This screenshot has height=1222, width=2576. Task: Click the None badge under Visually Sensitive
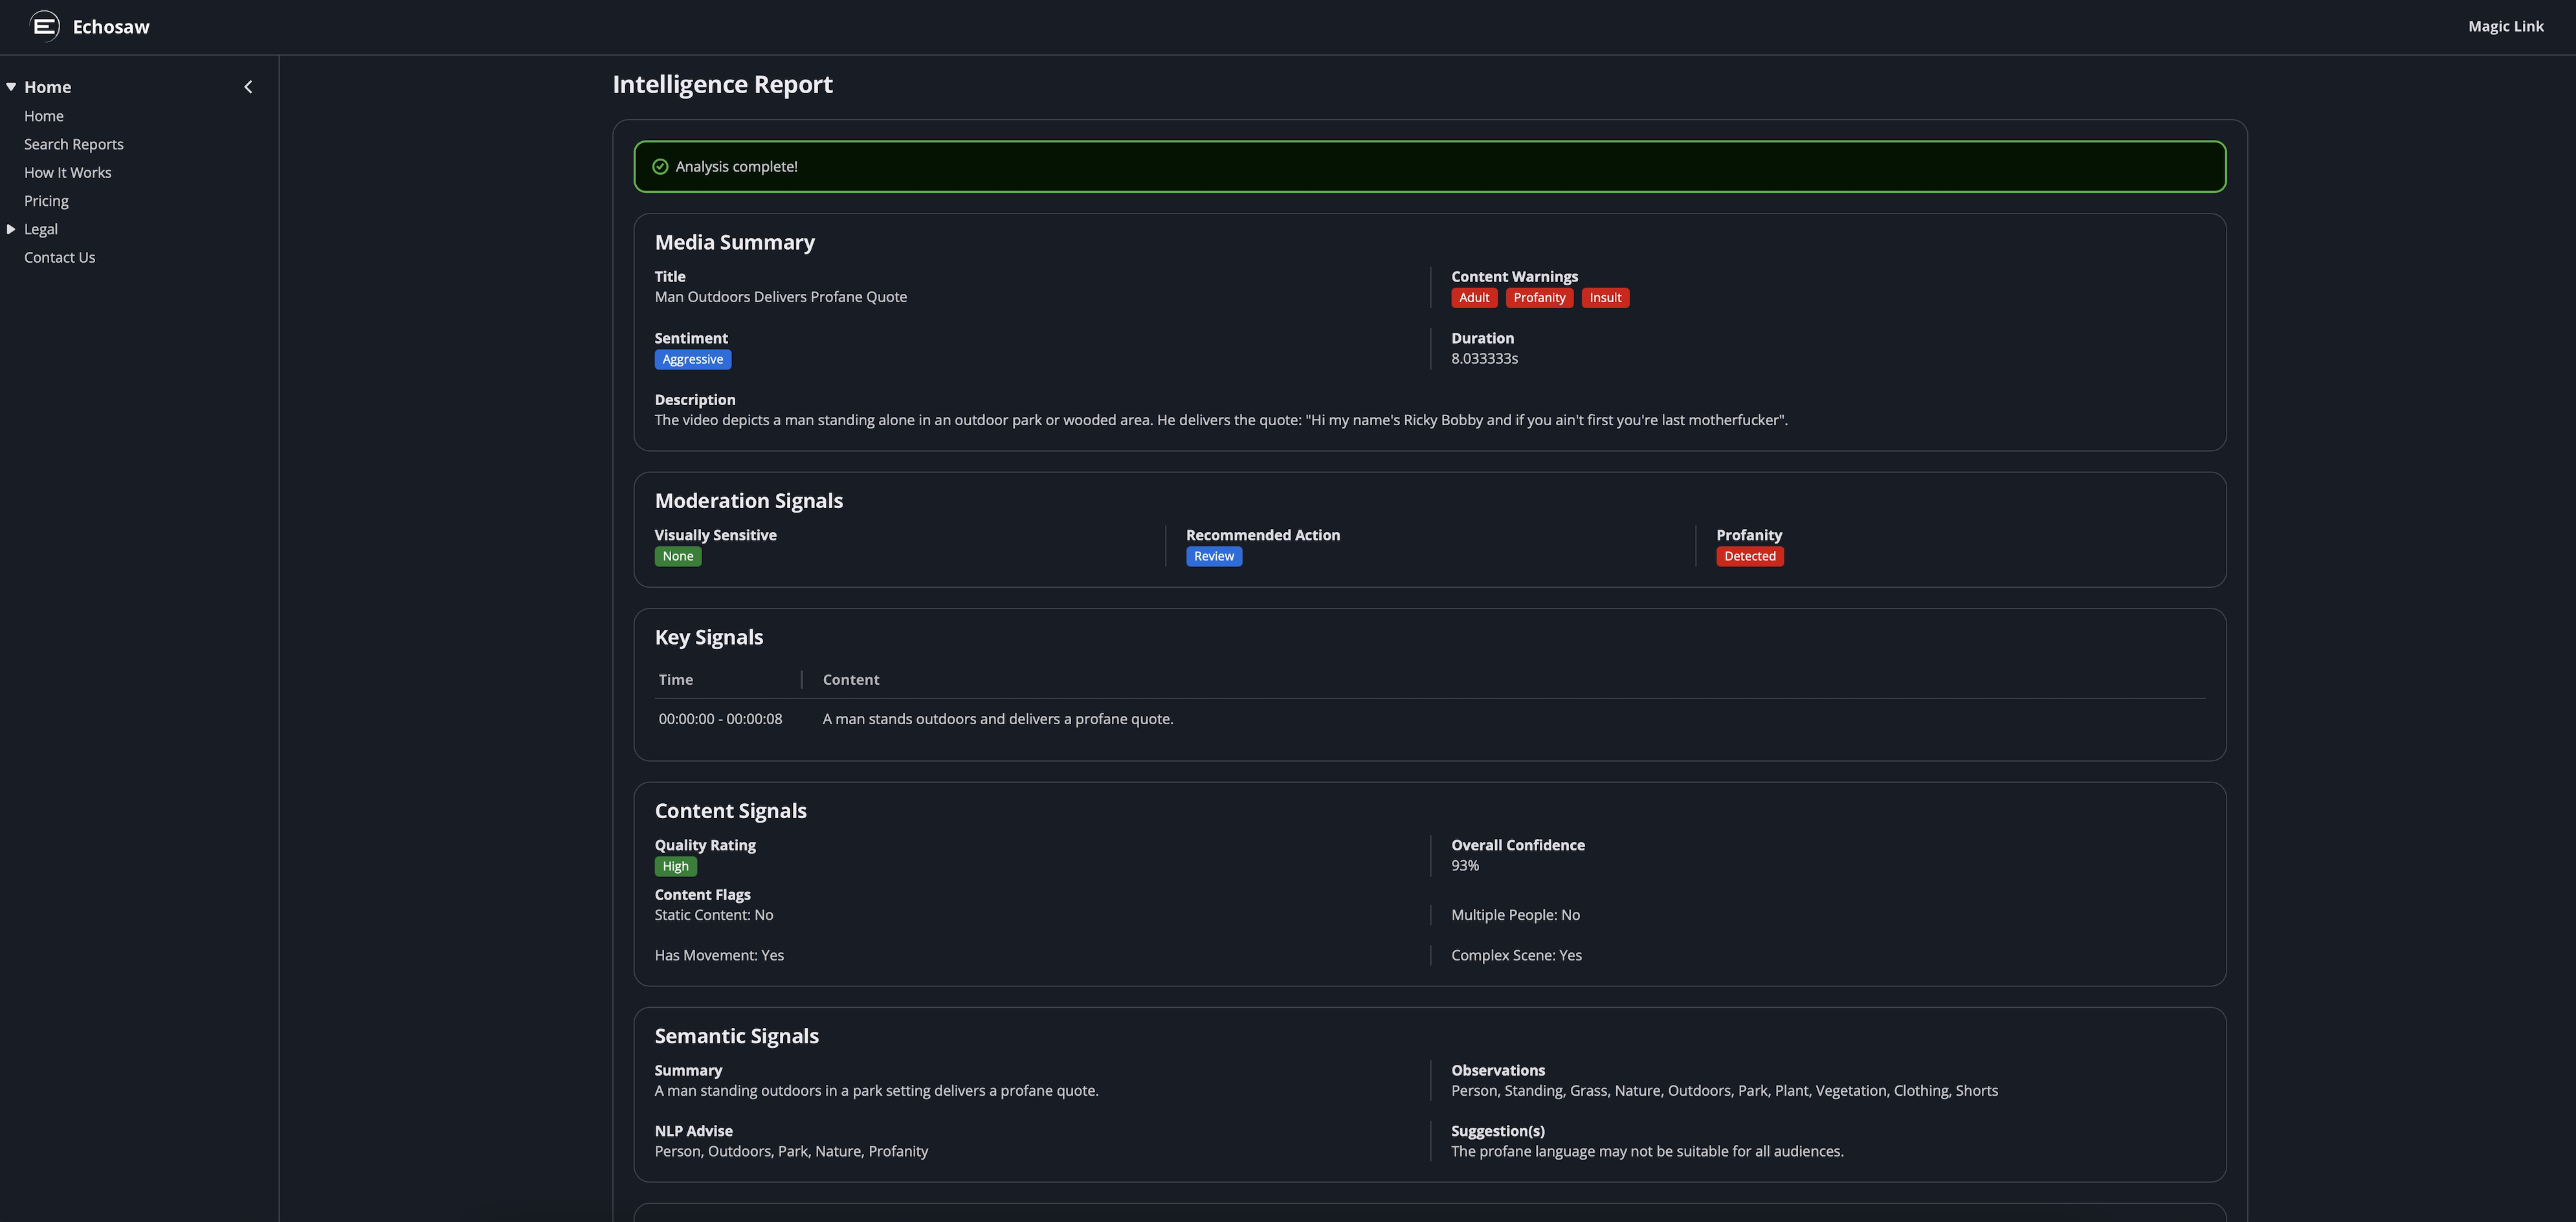pos(678,556)
